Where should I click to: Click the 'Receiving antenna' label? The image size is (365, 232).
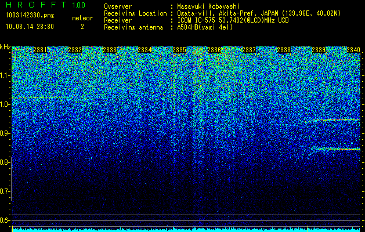[x=133, y=27]
